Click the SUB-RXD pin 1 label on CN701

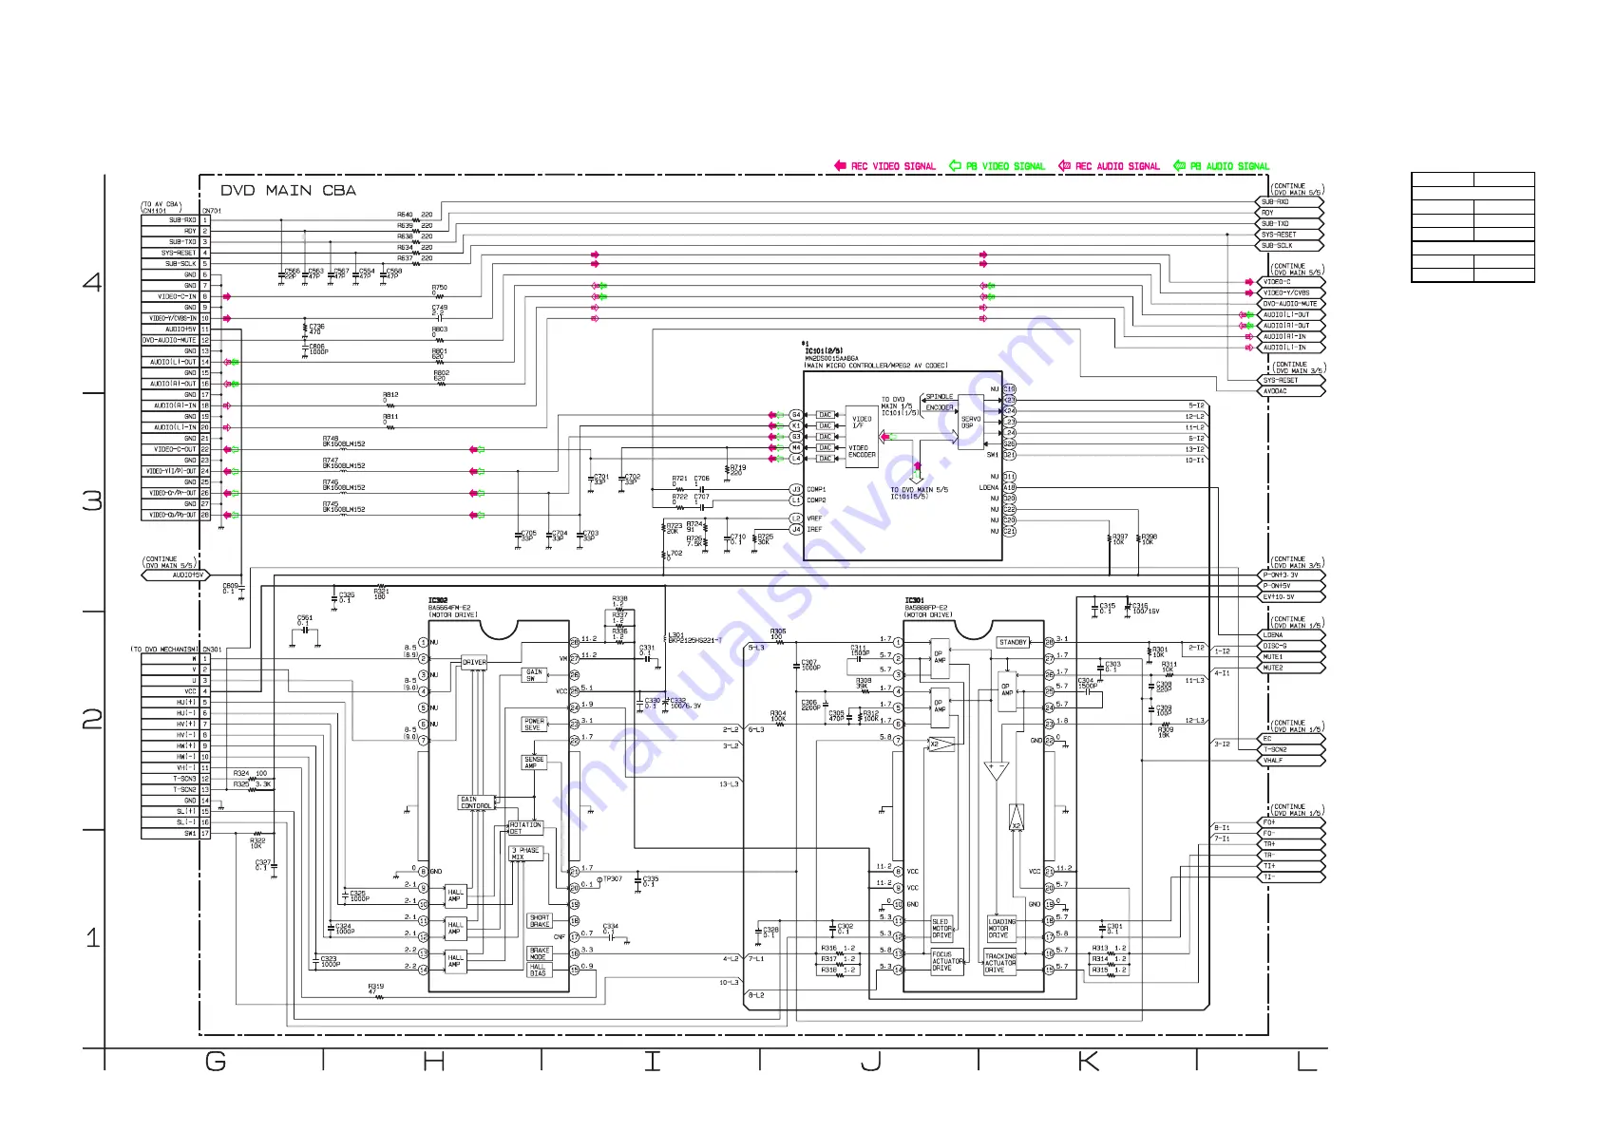tap(182, 220)
